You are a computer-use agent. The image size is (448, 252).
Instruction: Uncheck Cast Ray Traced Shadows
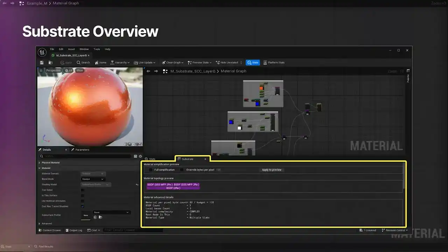point(83,206)
